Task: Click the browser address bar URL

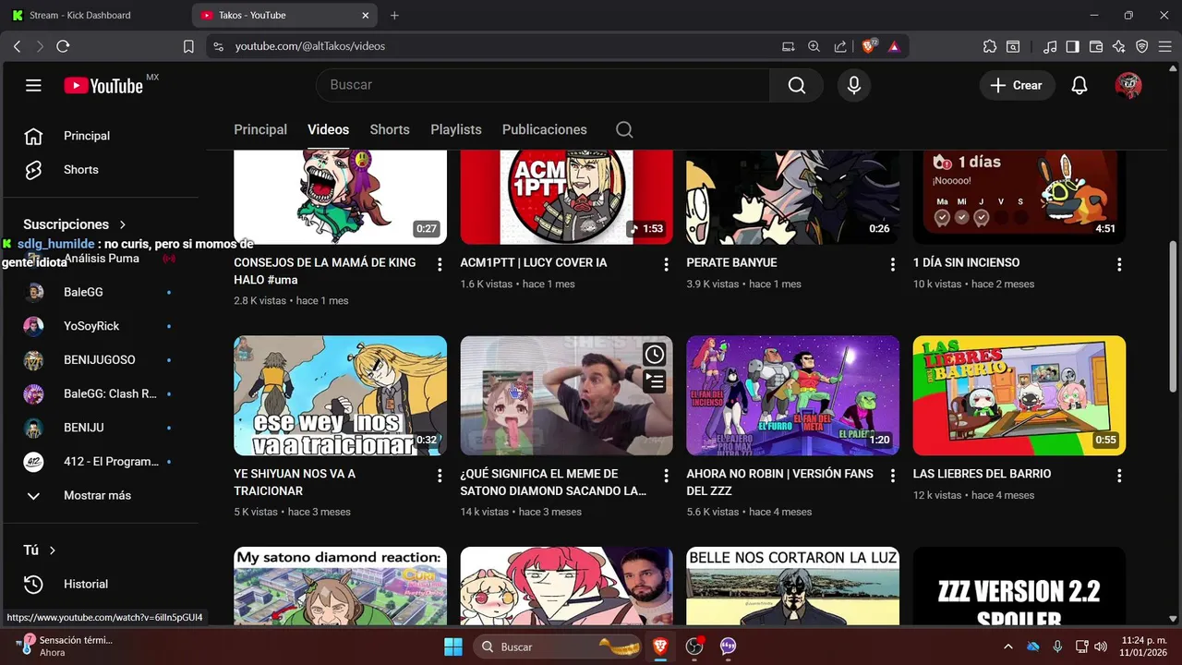Action: [x=310, y=46]
